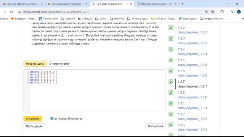Close the Обрезать видео онлайн tab

point(175,4)
